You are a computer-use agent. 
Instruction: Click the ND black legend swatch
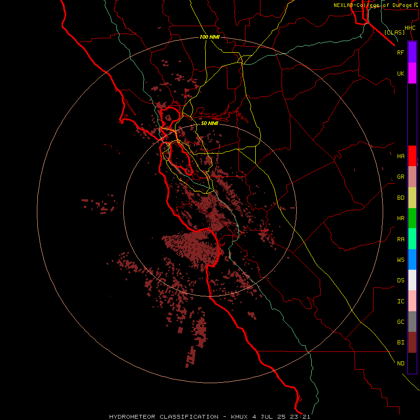412,363
